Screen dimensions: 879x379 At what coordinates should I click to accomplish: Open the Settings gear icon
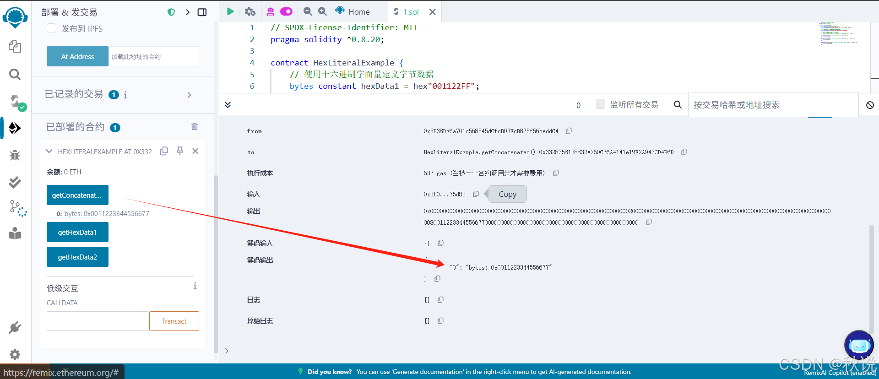point(15,354)
